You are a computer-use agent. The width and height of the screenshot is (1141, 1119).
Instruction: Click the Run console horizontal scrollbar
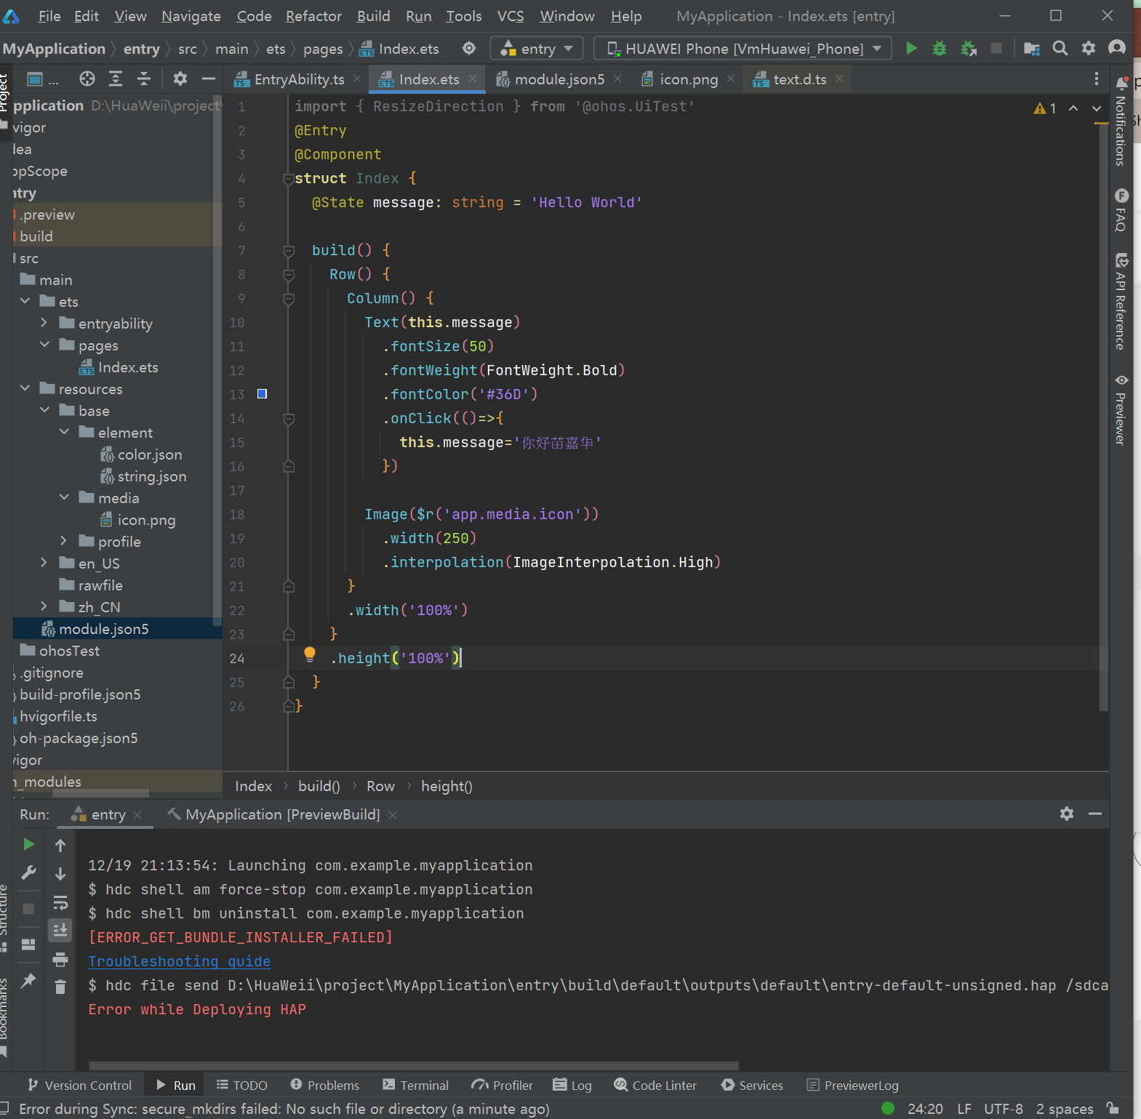414,1065
